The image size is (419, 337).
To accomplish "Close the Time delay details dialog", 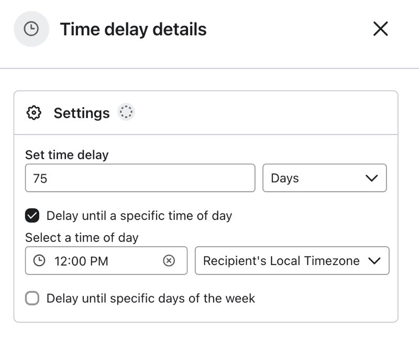I will (x=381, y=29).
